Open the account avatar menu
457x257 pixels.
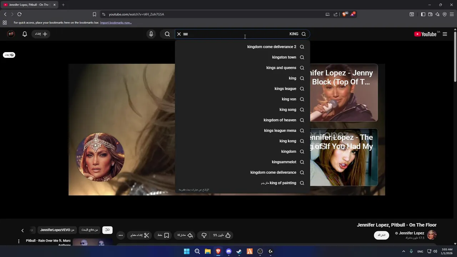coord(11,34)
